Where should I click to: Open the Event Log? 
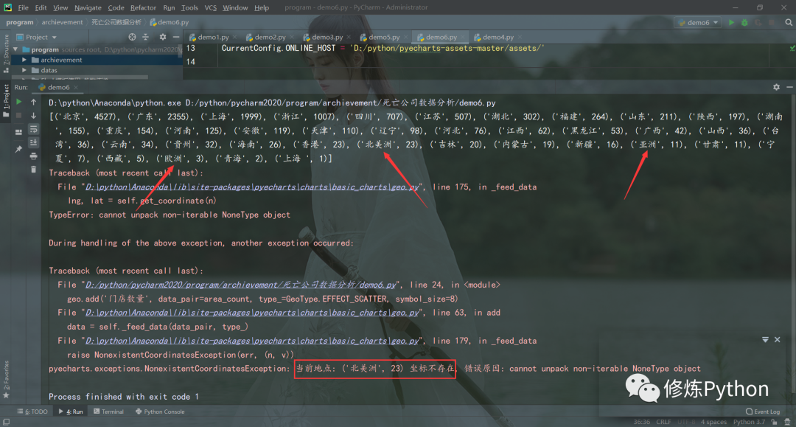763,412
